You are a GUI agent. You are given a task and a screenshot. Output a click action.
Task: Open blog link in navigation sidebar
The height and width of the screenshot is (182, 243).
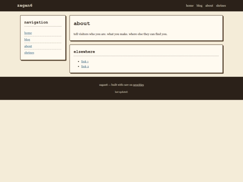[x=27, y=40]
